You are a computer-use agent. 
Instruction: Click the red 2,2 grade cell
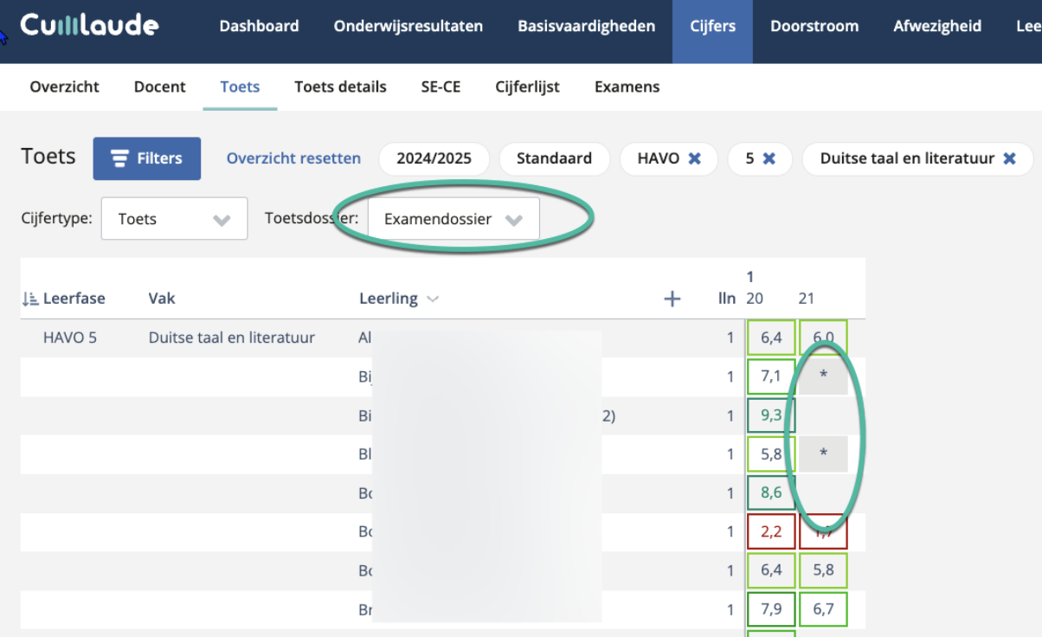tap(770, 531)
